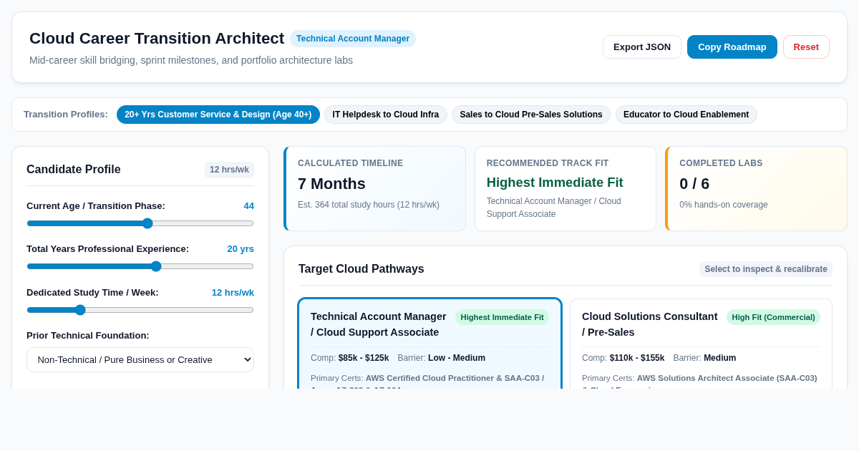Click the High Fit (Commercial) badge
The image size is (859, 451).
pos(773,317)
